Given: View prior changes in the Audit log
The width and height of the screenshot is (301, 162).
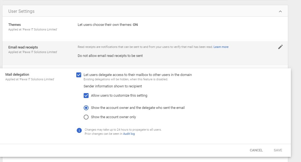Looking at the screenshot, I should (129, 134).
